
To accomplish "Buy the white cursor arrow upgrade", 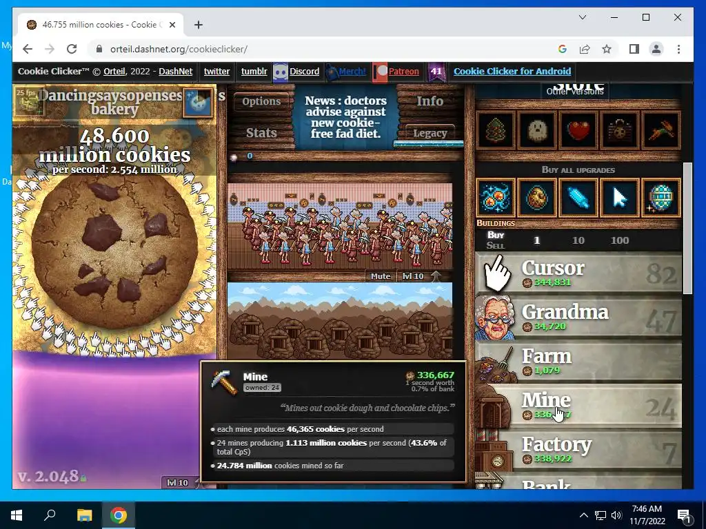I will tap(620, 198).
